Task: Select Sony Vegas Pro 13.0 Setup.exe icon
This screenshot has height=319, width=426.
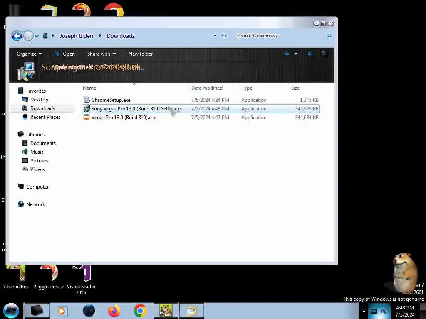Action: pos(87,108)
